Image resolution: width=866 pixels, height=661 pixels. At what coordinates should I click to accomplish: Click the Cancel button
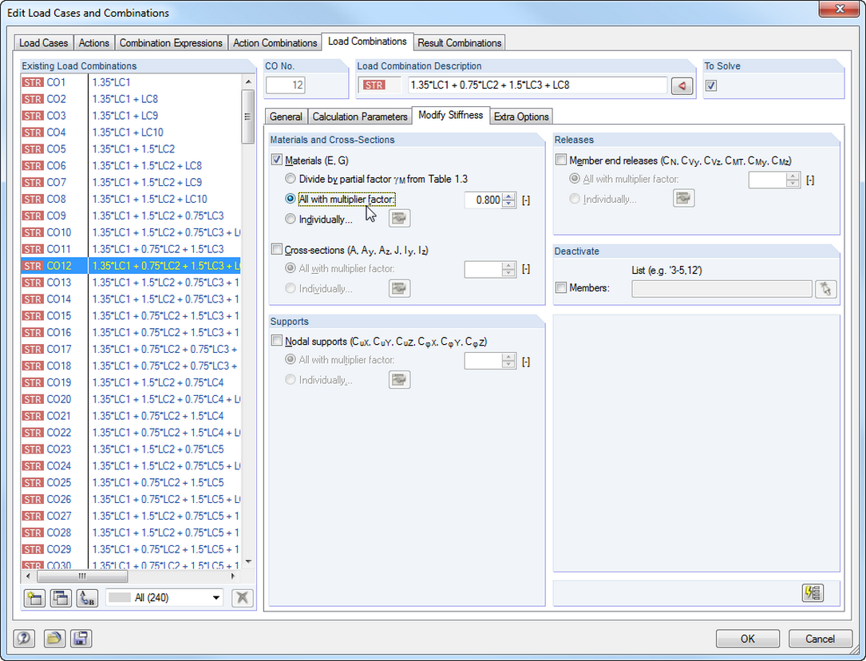(x=821, y=639)
